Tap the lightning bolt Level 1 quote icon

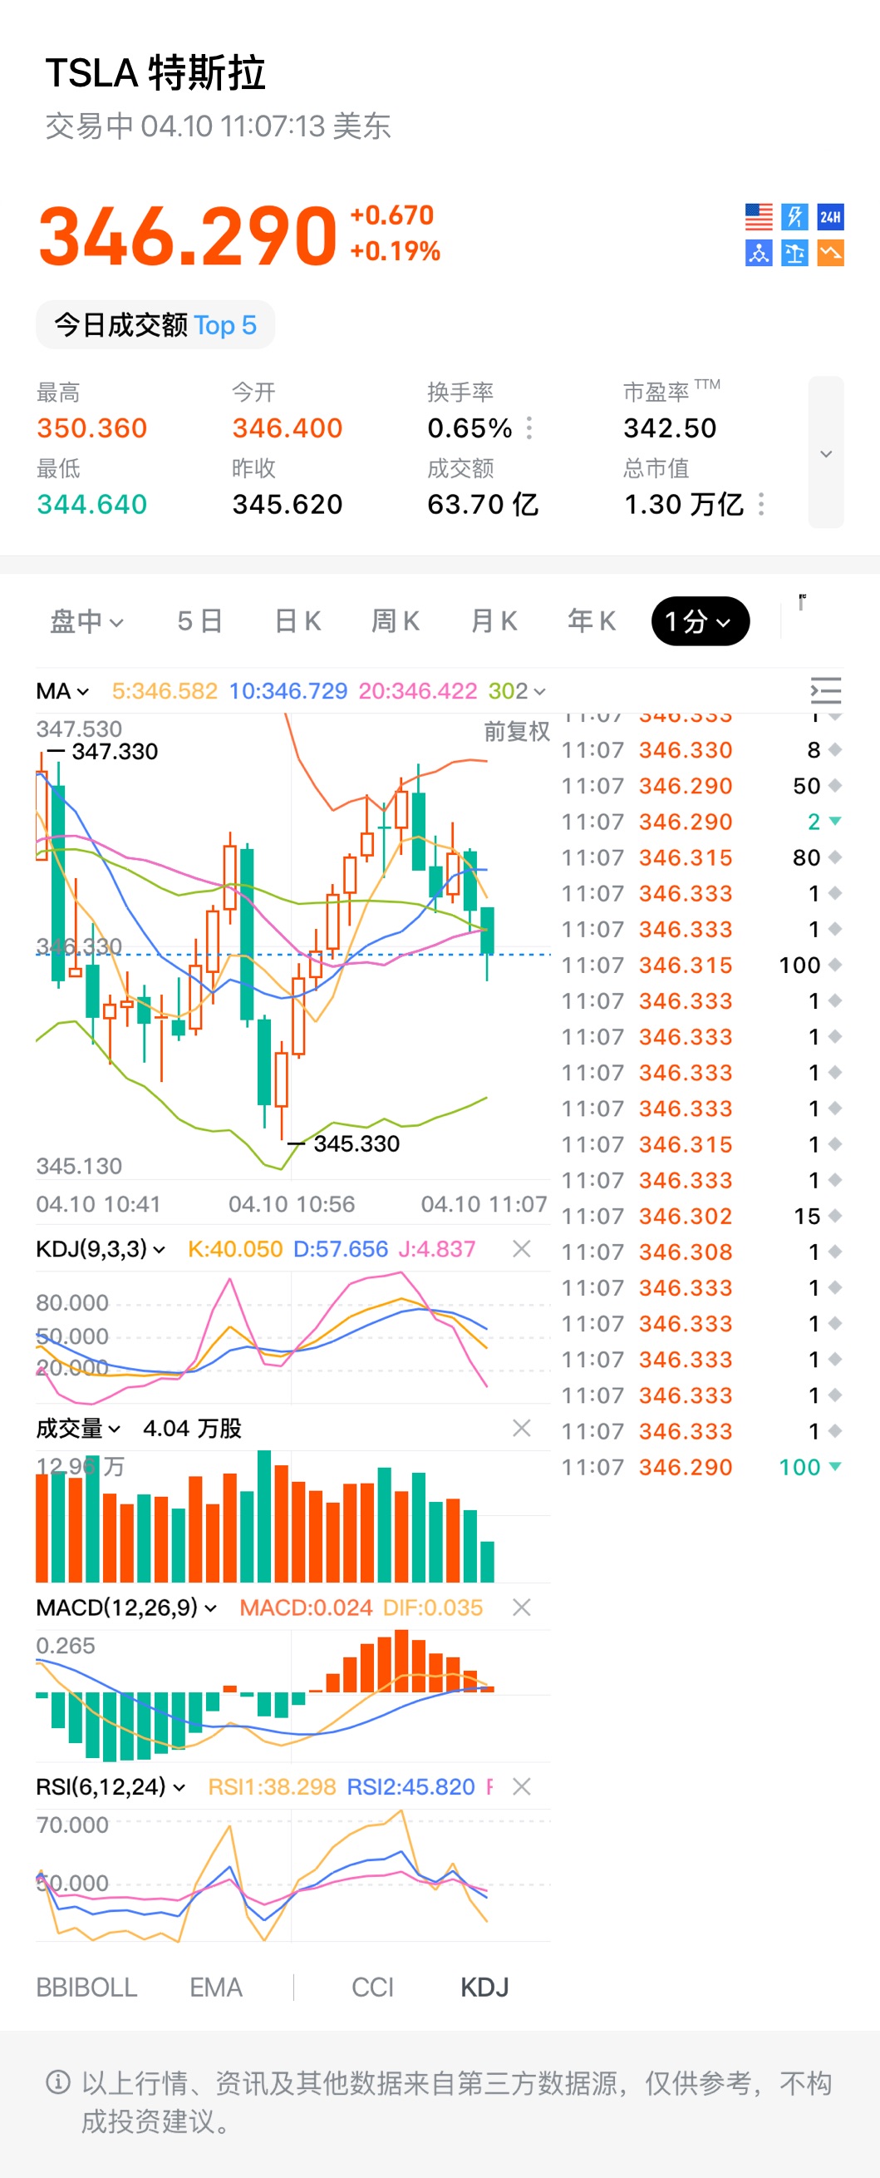[794, 217]
